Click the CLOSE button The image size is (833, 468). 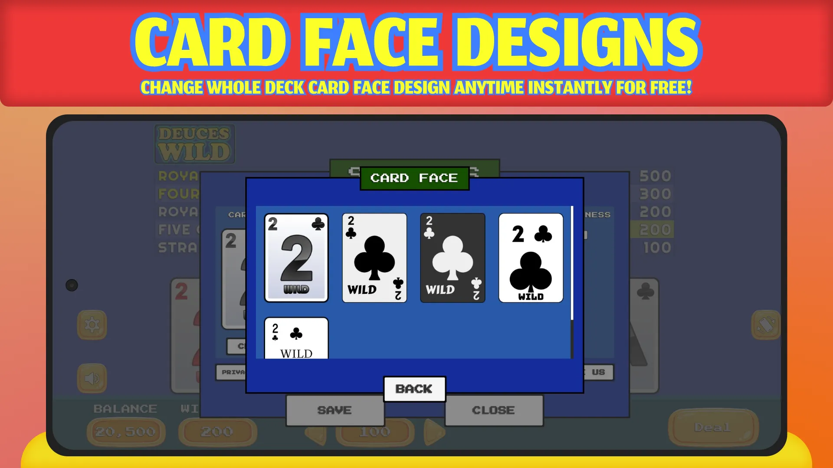click(x=492, y=409)
